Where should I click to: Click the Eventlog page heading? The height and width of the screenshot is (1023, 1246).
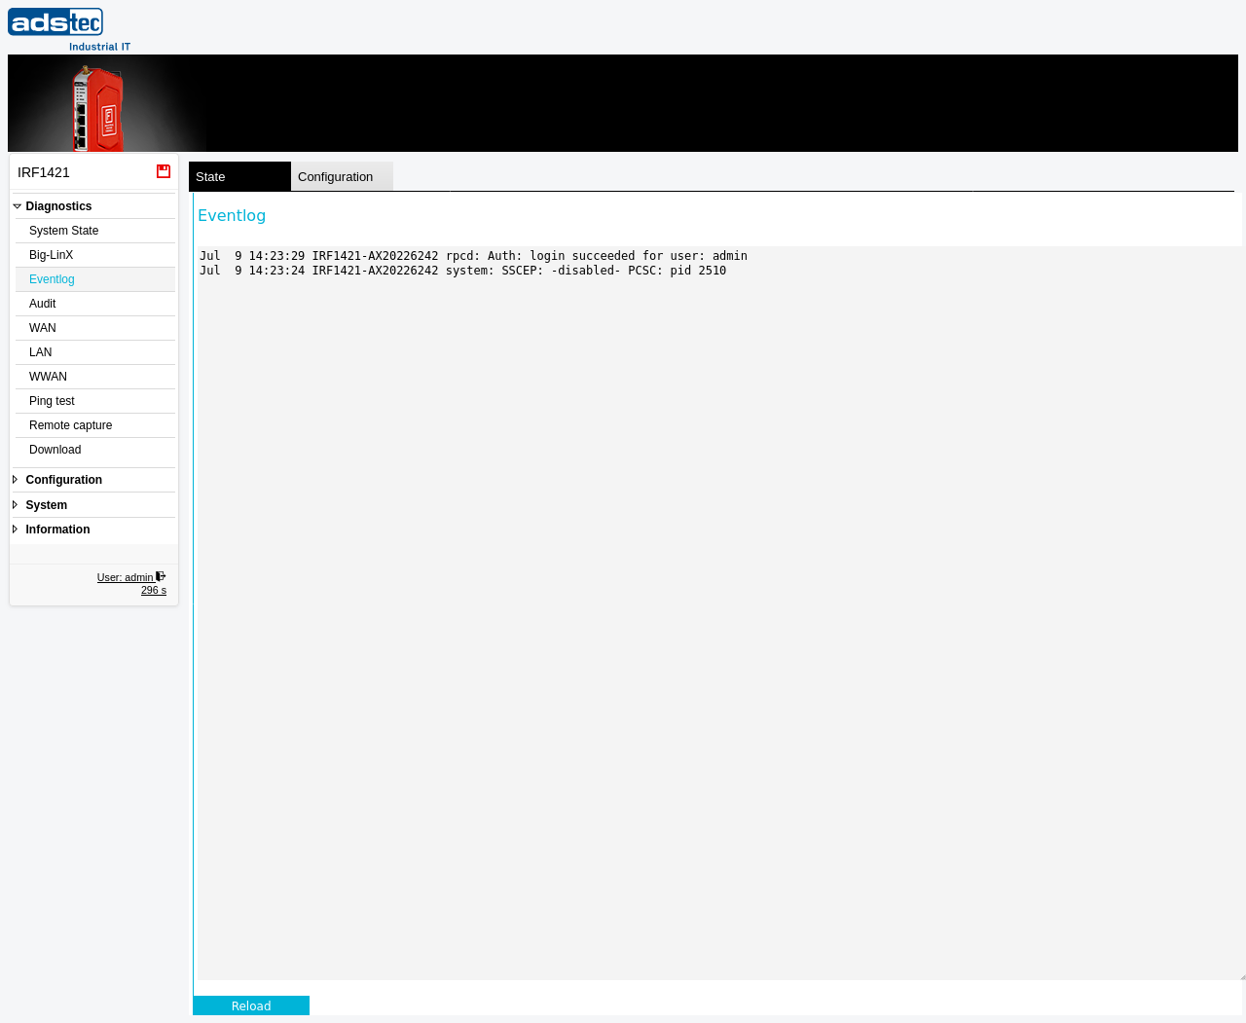[x=232, y=215]
